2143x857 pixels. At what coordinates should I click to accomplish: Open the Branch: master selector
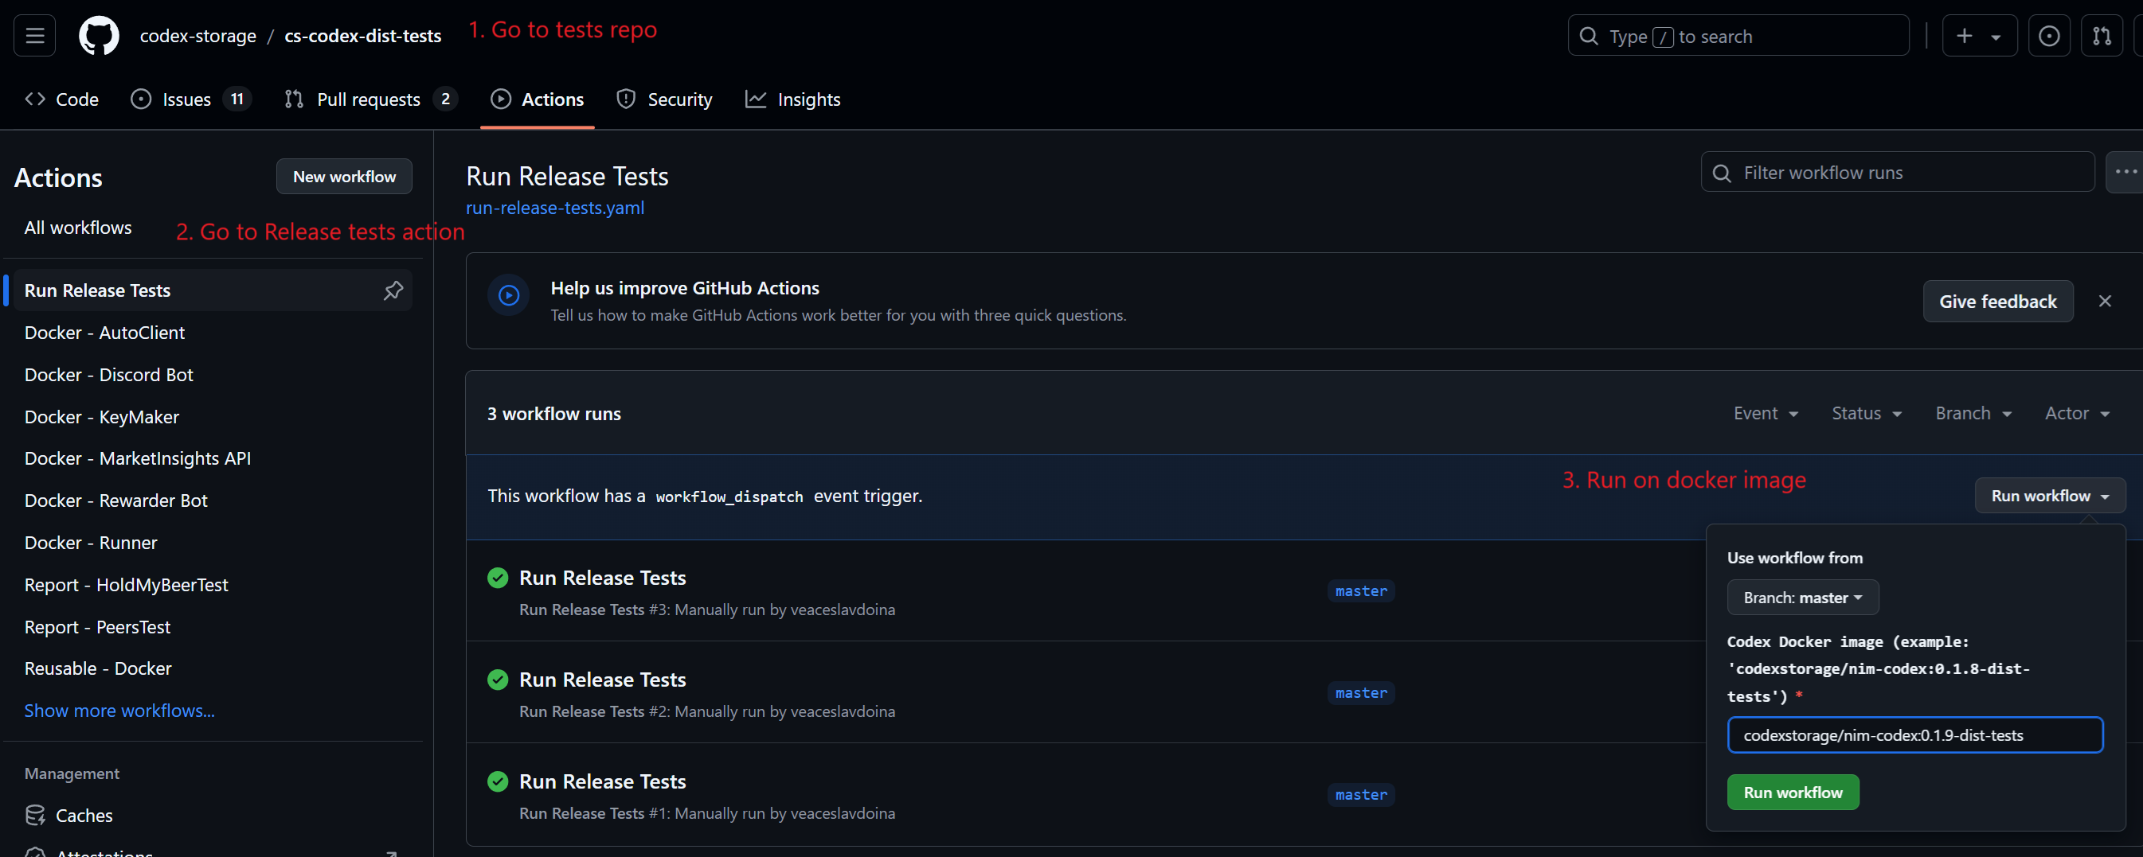click(x=1802, y=598)
